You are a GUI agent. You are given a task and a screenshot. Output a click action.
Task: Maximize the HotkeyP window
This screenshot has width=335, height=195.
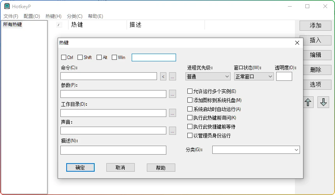coord(307,6)
